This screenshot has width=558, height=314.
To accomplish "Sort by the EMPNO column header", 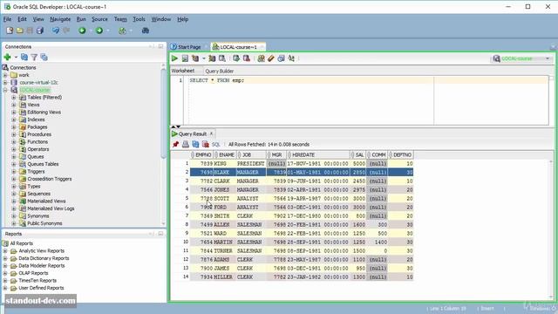I will [201, 155].
